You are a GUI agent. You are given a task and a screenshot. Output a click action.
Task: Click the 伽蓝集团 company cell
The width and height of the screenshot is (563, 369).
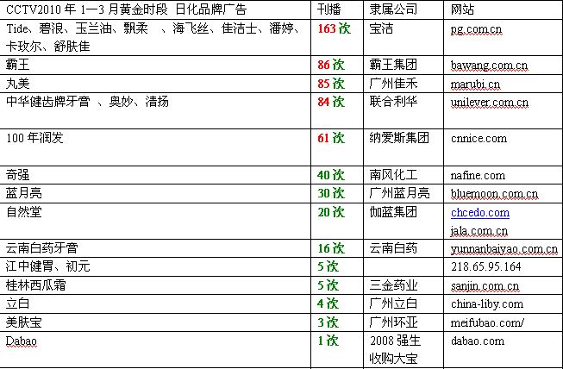[393, 212]
